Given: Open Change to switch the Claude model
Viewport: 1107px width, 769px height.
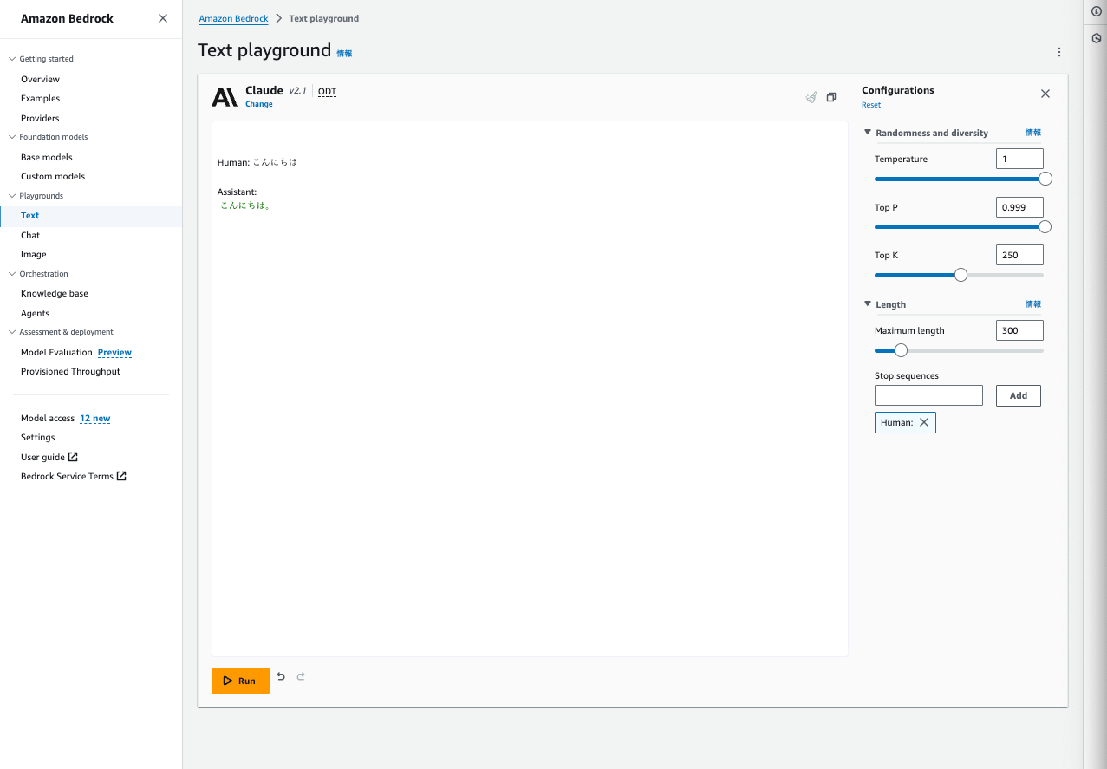Looking at the screenshot, I should (x=258, y=103).
